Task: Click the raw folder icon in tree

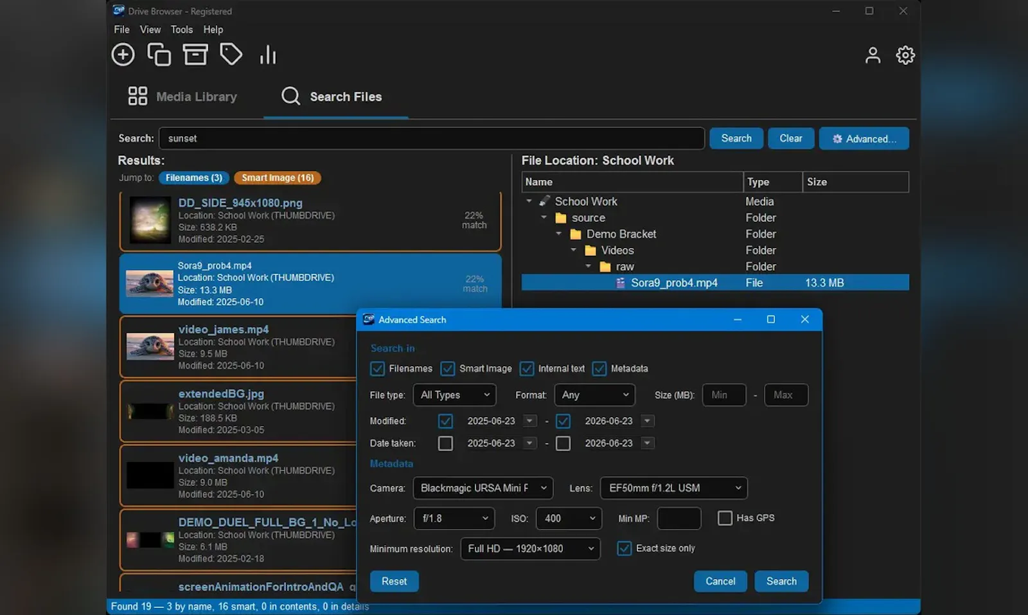Action: (x=605, y=267)
